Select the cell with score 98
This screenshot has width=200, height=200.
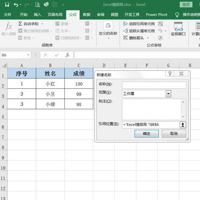pyautogui.click(x=79, y=104)
